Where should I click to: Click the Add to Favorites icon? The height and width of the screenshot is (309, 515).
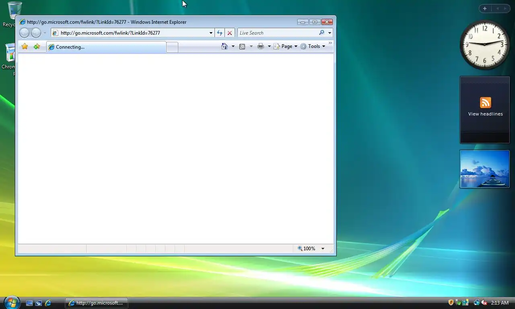tap(37, 47)
